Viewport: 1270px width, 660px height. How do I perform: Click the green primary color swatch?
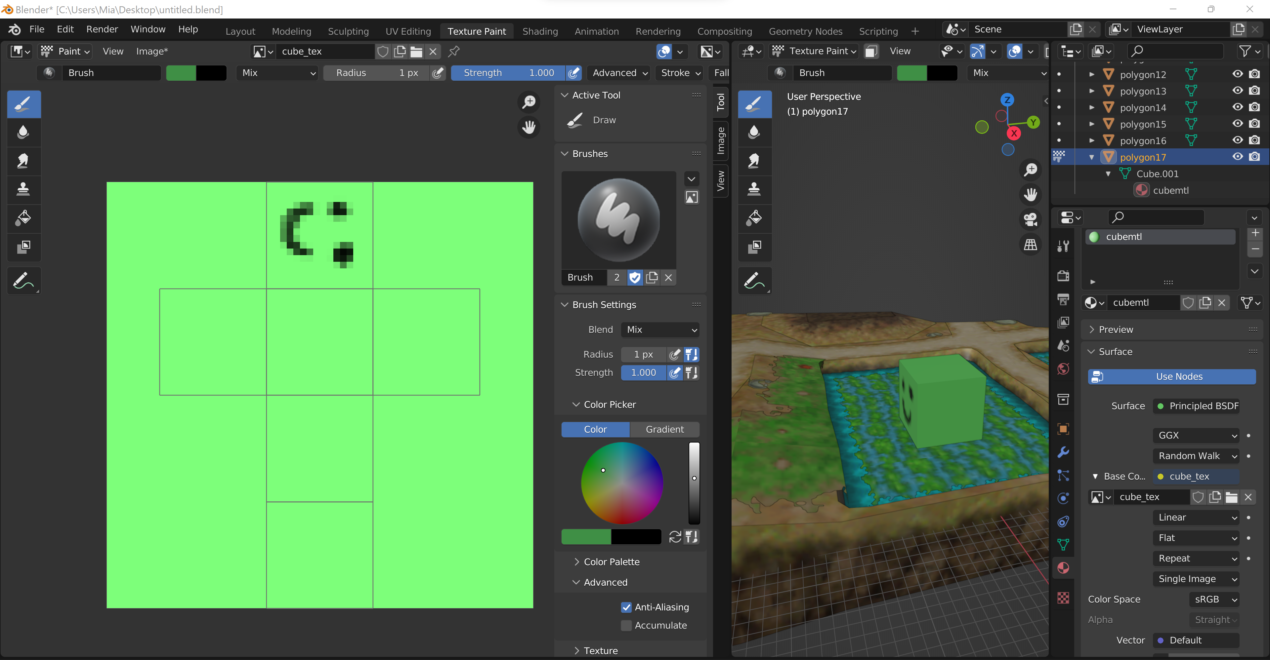click(586, 537)
